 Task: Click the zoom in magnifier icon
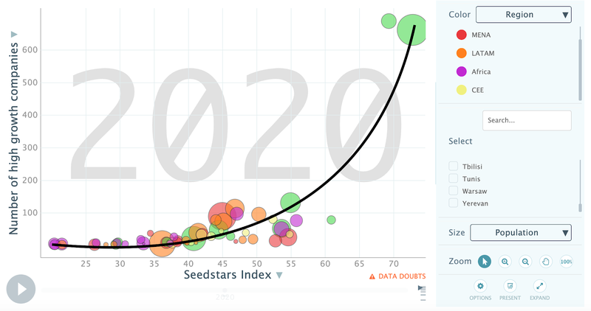point(505,262)
